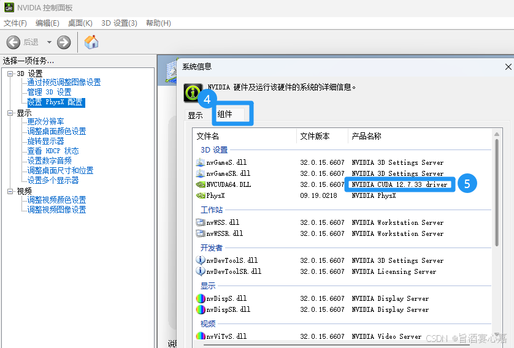Image resolution: width=514 pixels, height=348 pixels.
Task: Open 查看 HDCP 状态 task
Action: click(53, 151)
